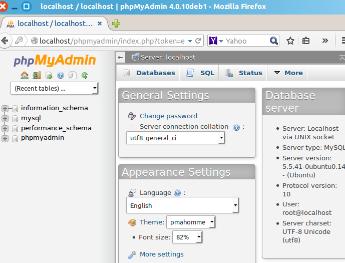The image size is (345, 263).
Task: Open the URL history dropdown arrow
Action: pos(190,41)
